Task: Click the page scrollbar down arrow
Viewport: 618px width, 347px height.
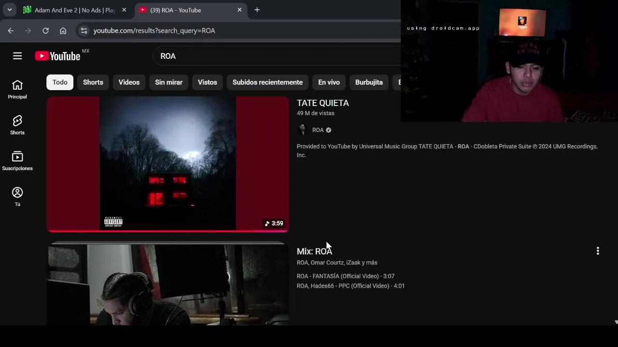Action: click(x=616, y=322)
